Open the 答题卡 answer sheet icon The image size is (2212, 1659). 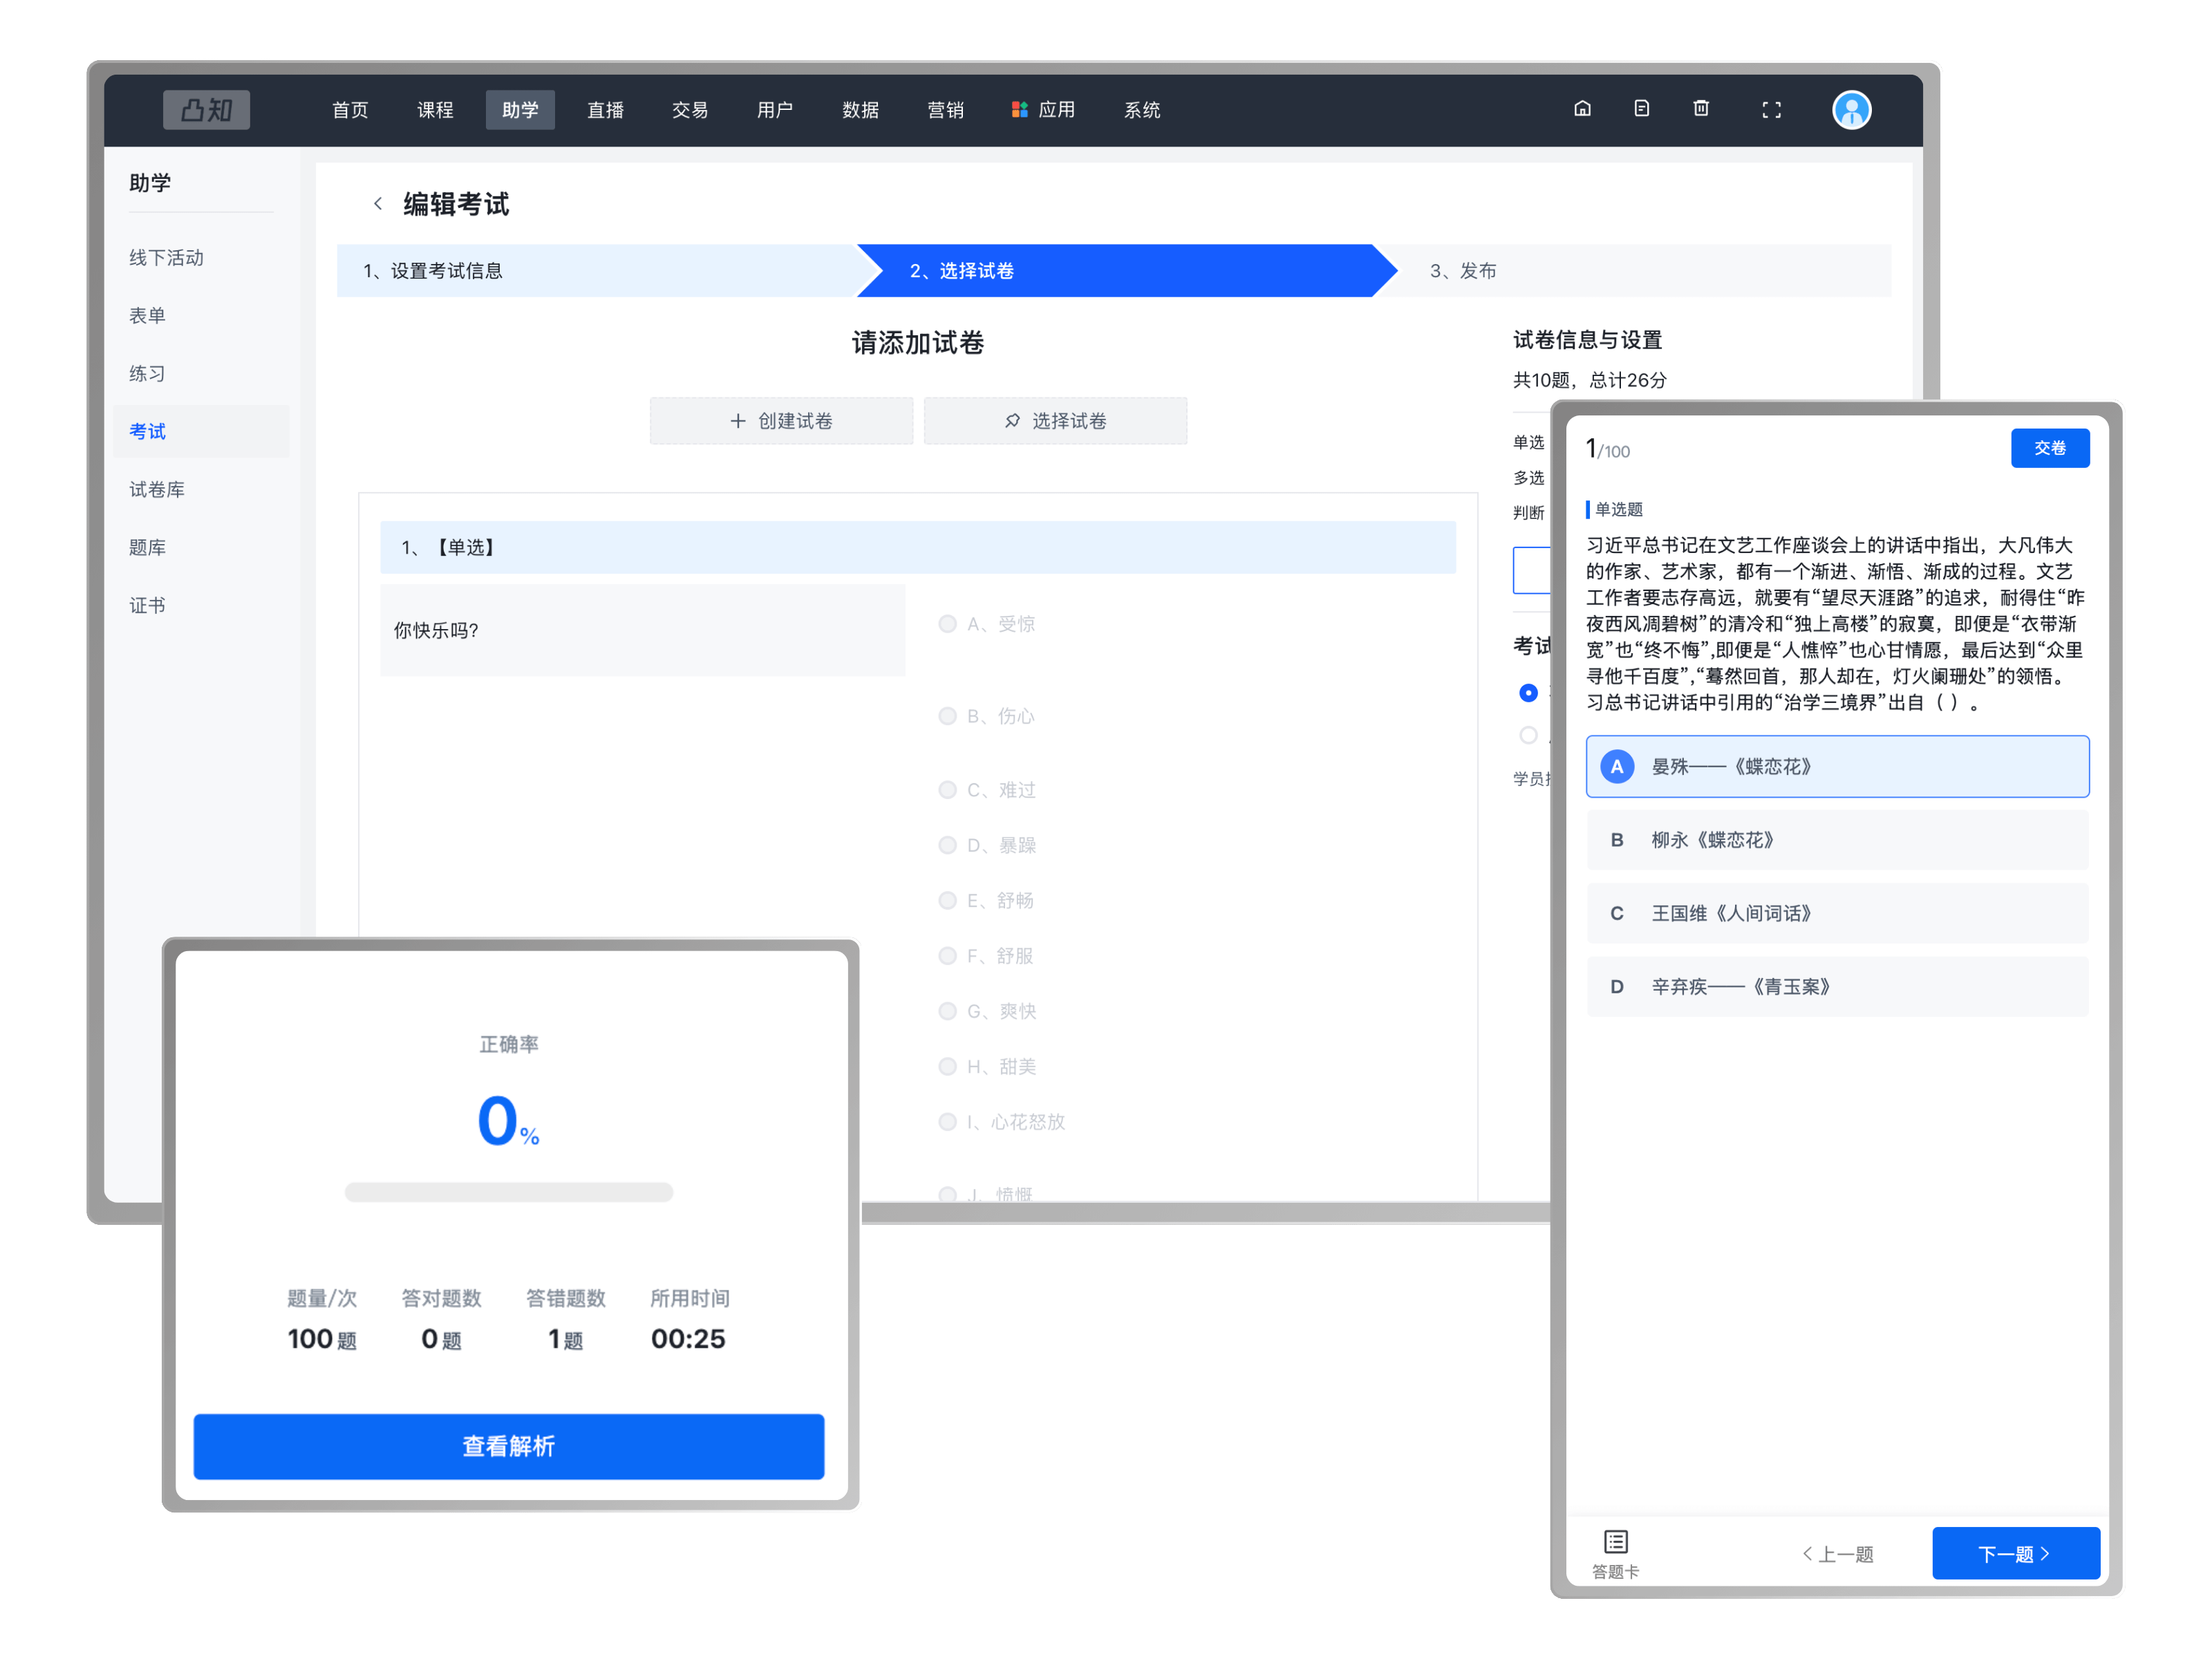(1615, 1552)
